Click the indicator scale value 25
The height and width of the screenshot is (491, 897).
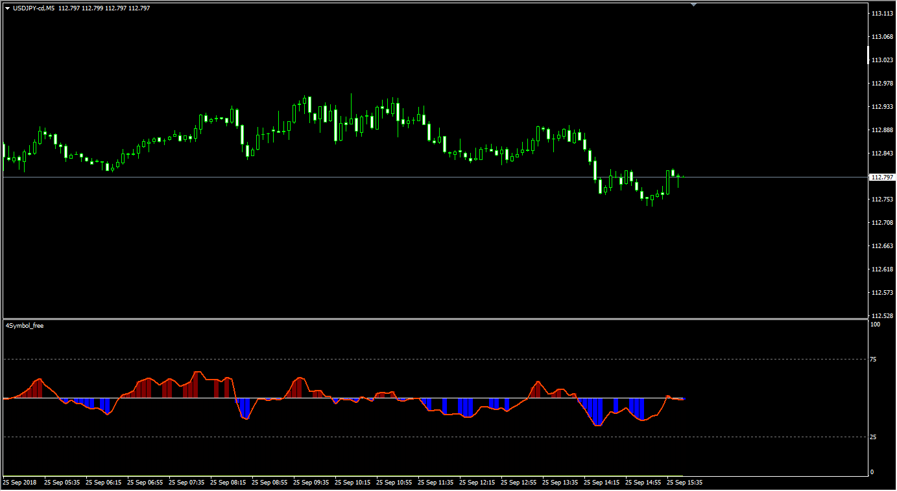click(874, 438)
